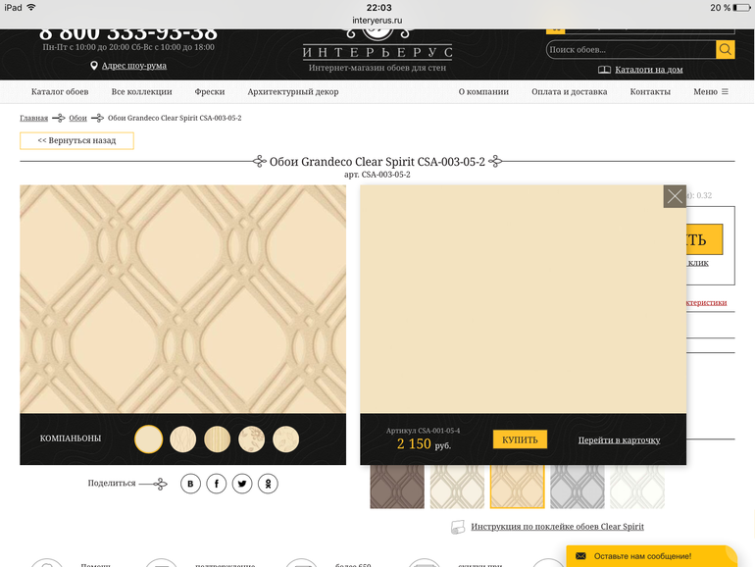Share on VKontakte
Screen dimensions: 755x567
pyautogui.click(x=190, y=484)
